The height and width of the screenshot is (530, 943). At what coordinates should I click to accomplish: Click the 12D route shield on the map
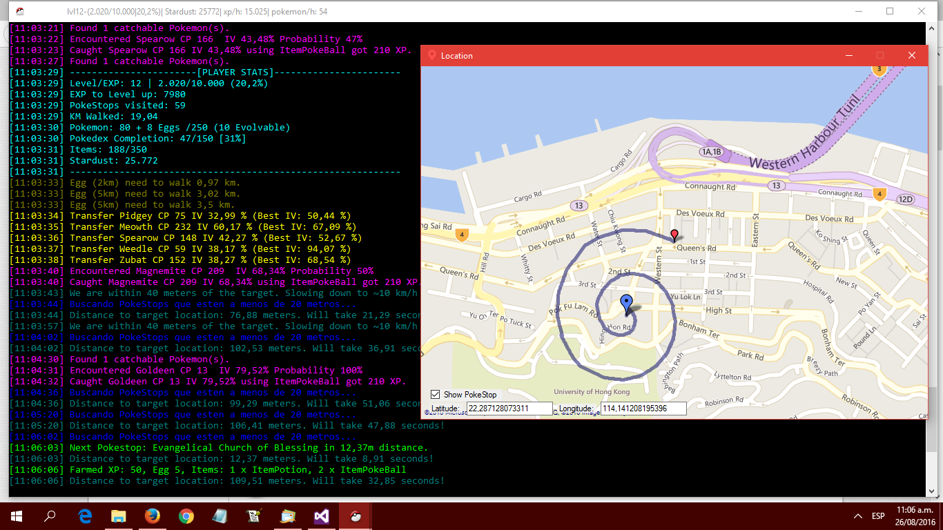905,199
